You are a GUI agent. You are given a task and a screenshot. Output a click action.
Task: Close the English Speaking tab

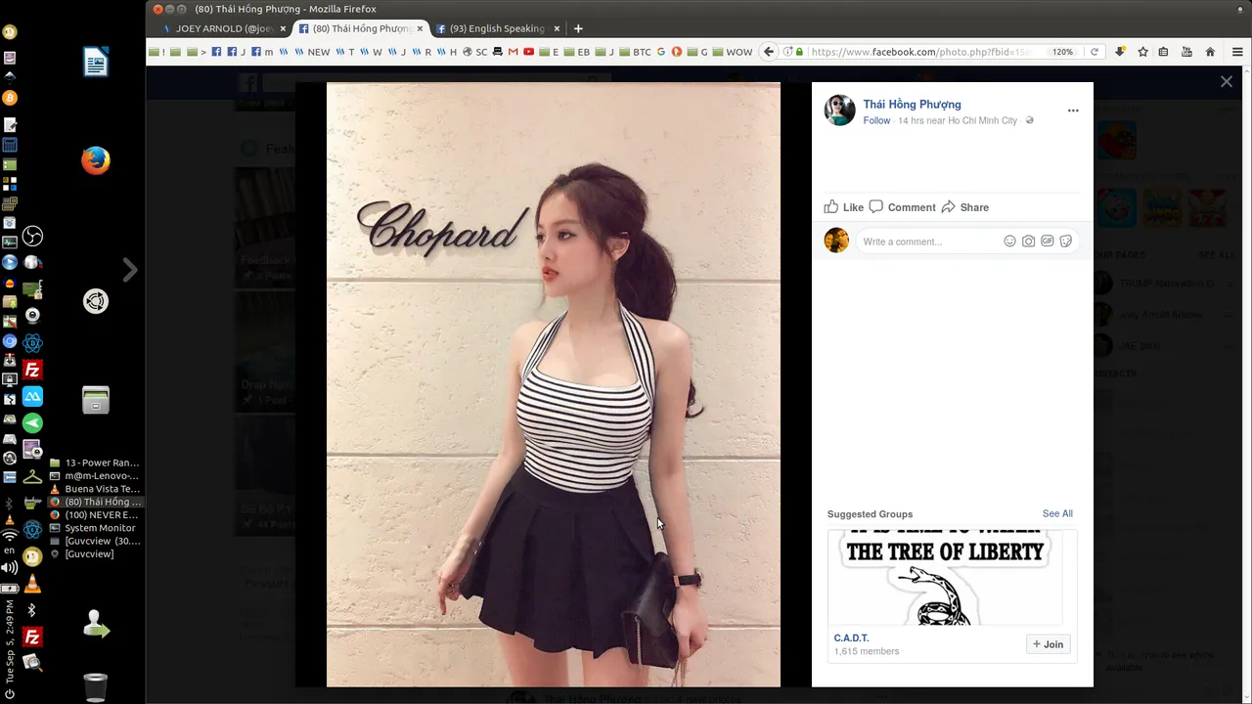(x=557, y=28)
